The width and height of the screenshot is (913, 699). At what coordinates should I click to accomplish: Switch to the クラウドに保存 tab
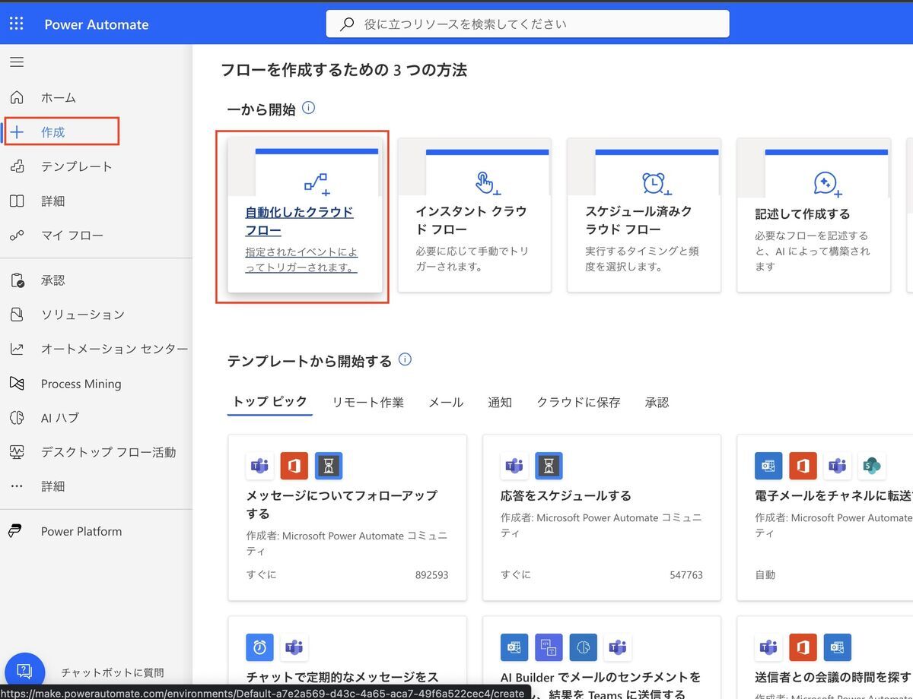pyautogui.click(x=578, y=402)
